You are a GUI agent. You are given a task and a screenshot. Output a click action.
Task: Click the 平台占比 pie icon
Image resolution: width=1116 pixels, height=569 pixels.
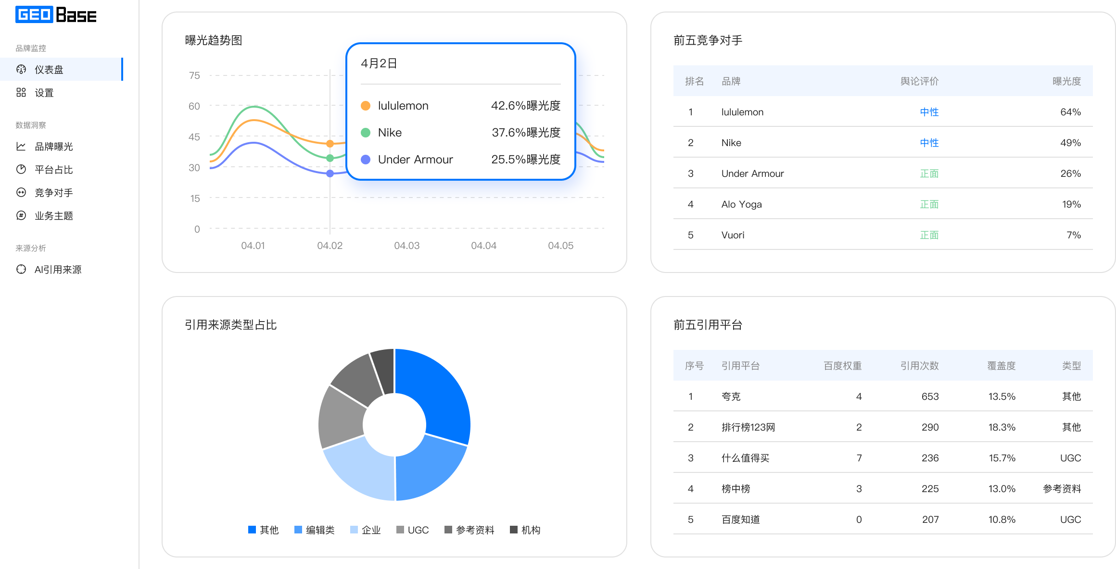(21, 169)
